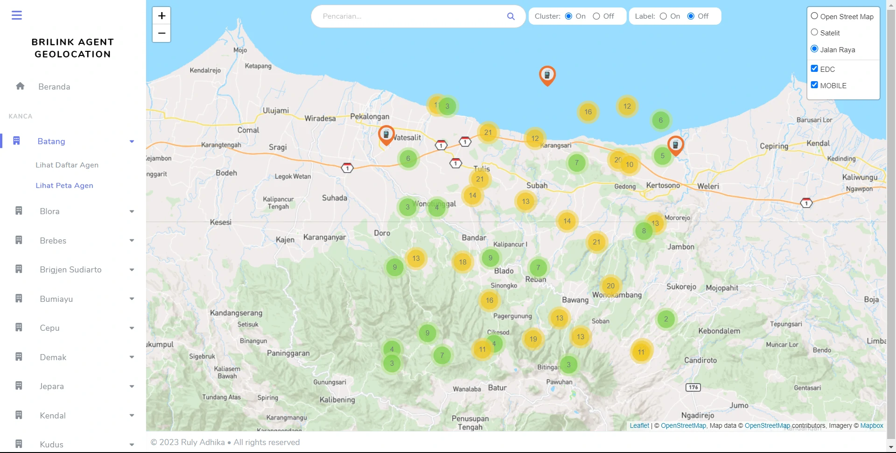This screenshot has width=896, height=453.
Task: Click the building icon beside Blora
Action: pyautogui.click(x=19, y=211)
